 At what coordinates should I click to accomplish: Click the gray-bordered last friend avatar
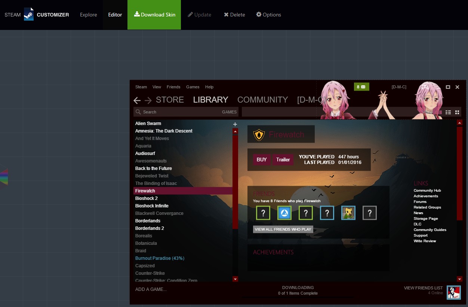(370, 213)
